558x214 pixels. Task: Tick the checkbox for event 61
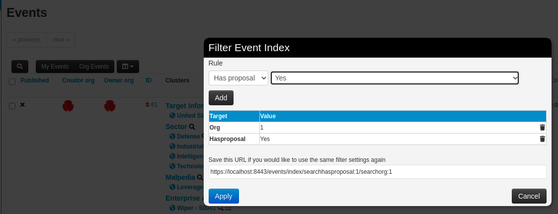point(12,106)
